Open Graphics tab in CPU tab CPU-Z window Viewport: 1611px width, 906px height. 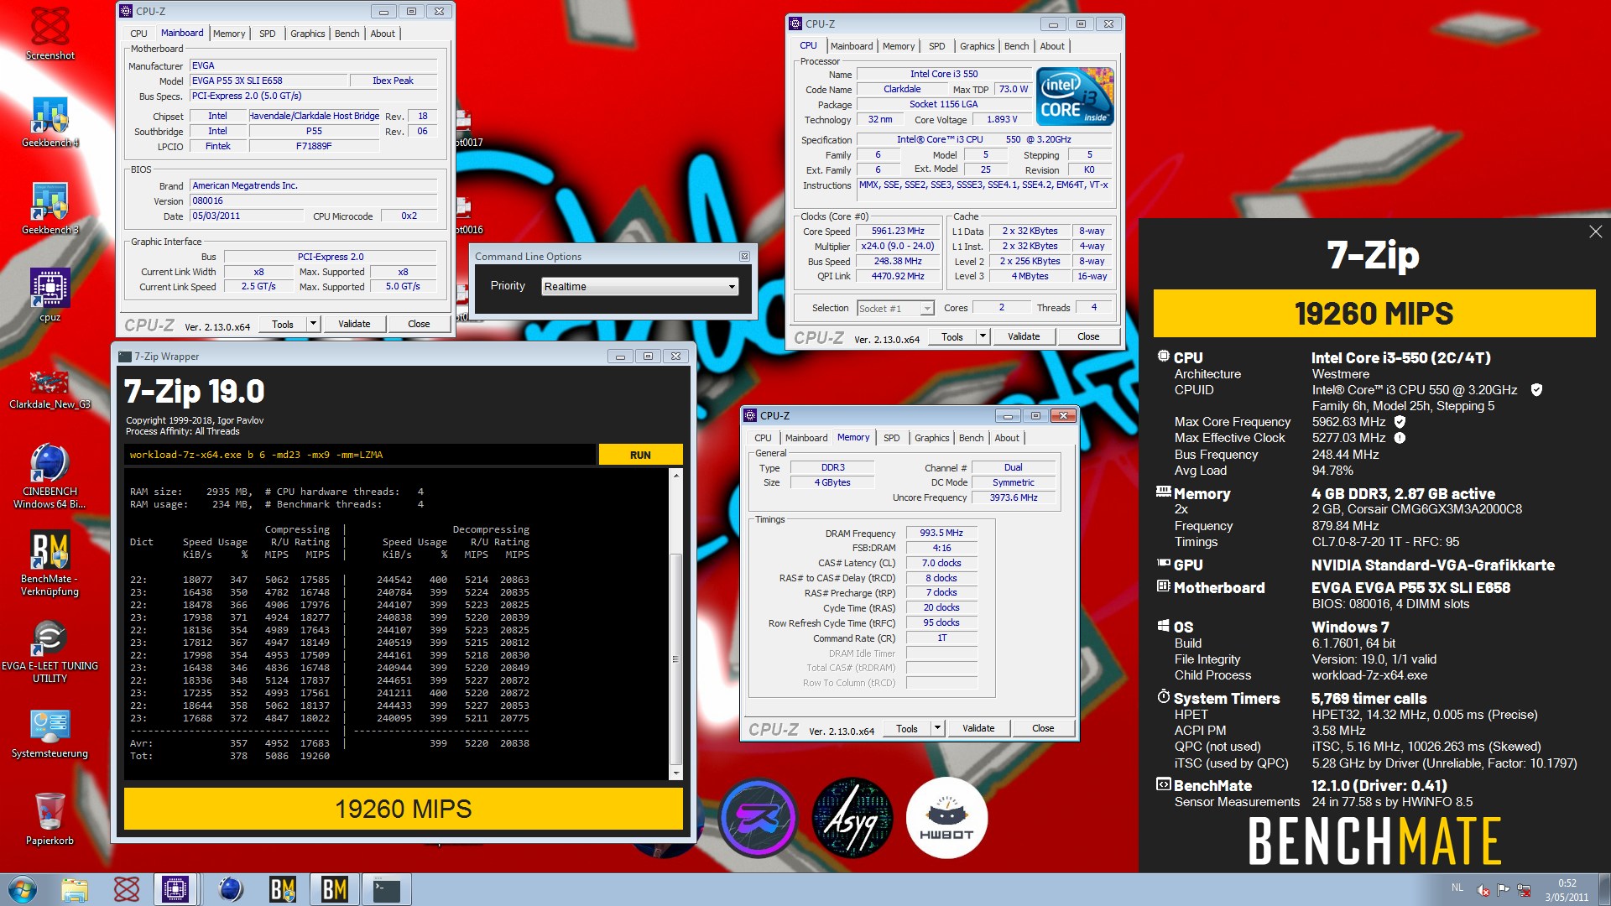977,46
